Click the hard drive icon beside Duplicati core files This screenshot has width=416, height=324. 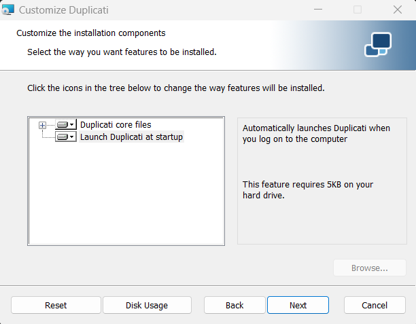(x=63, y=124)
